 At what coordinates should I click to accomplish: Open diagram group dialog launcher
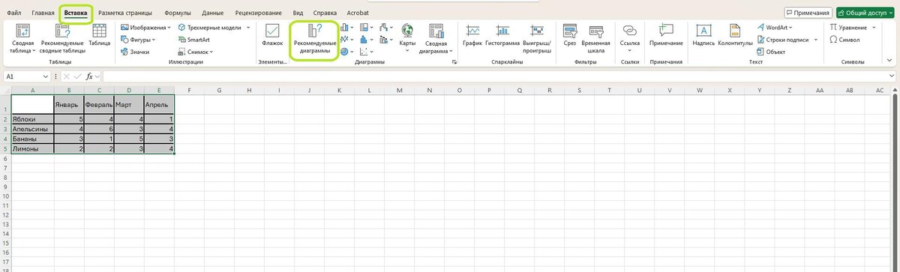[454, 63]
